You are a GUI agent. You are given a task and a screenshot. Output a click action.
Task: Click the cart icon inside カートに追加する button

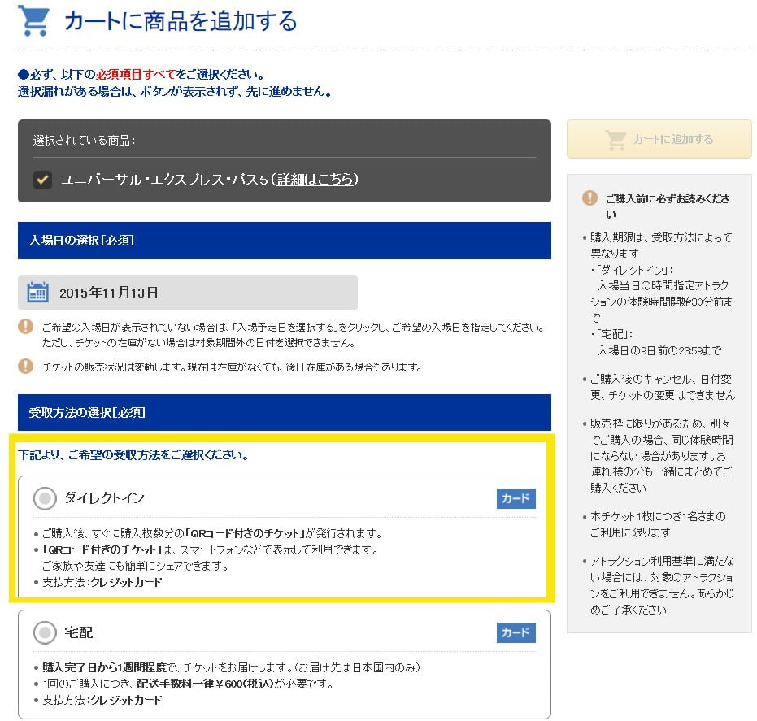pos(616,140)
